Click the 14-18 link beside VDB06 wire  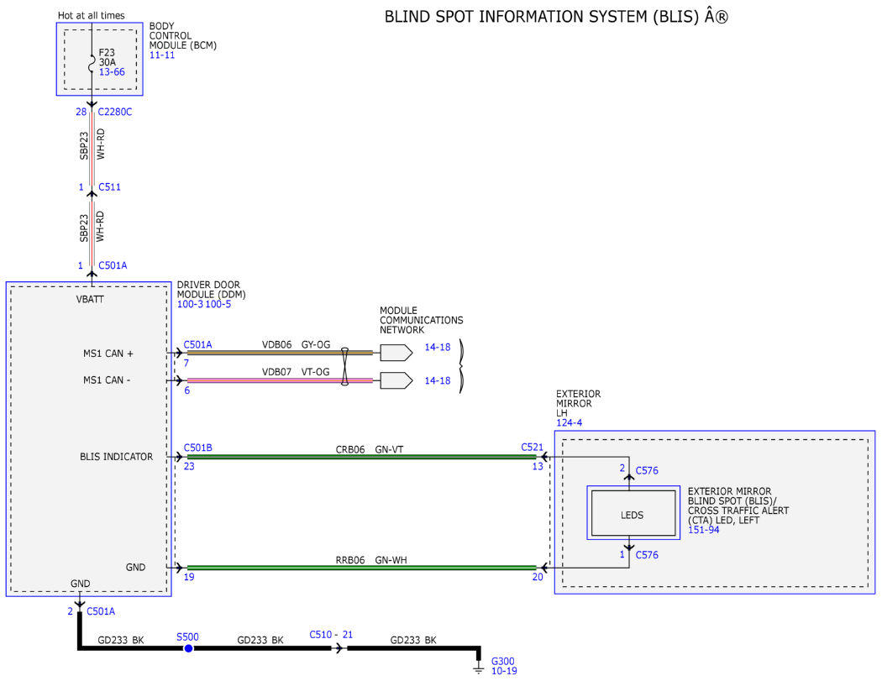pyautogui.click(x=437, y=348)
